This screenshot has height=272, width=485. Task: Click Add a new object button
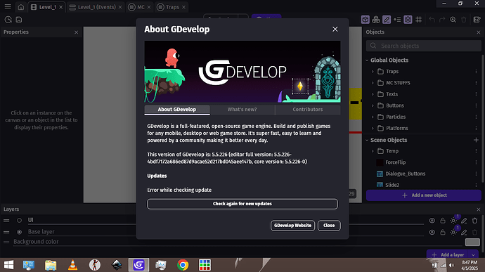(x=423, y=195)
